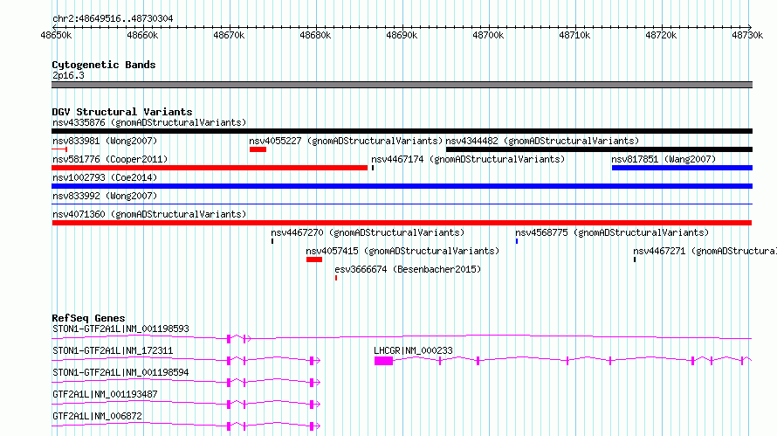Click the blue nsv1002793 variant bar
Screen dimensions: 777x436
(x=402, y=186)
